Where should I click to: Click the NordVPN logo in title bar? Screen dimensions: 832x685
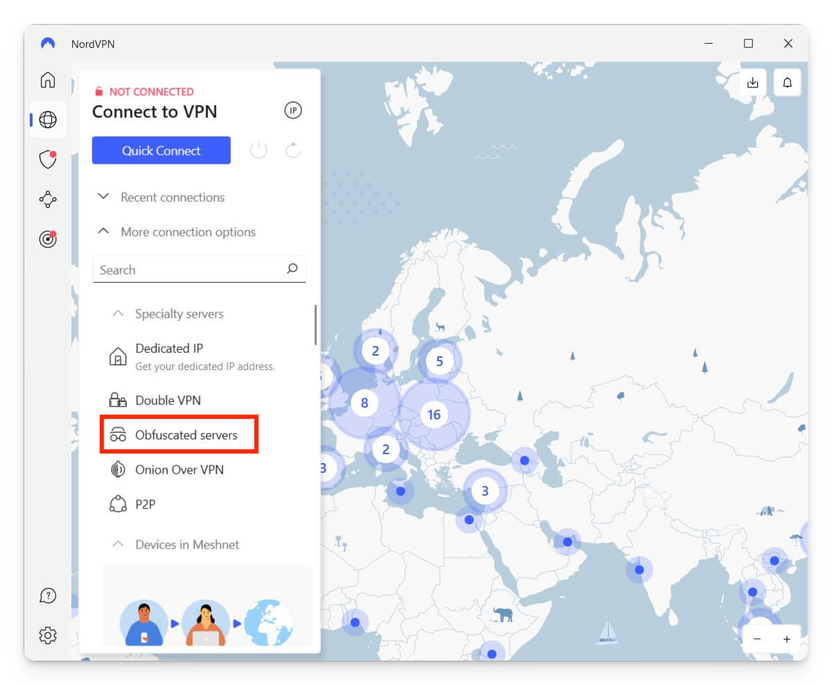[48, 44]
